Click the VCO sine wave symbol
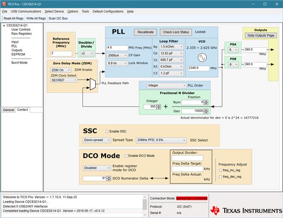Viewport: 283px width, 218px height. [x=202, y=58]
